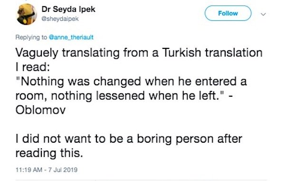Viewport: 285px width, 181px height.
Task: Click the word "boring" in the tweet
Action: point(154,139)
